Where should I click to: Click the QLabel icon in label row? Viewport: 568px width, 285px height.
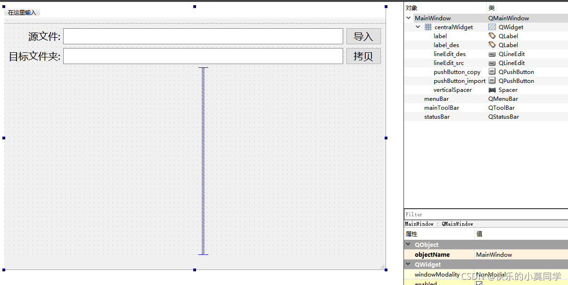[492, 36]
